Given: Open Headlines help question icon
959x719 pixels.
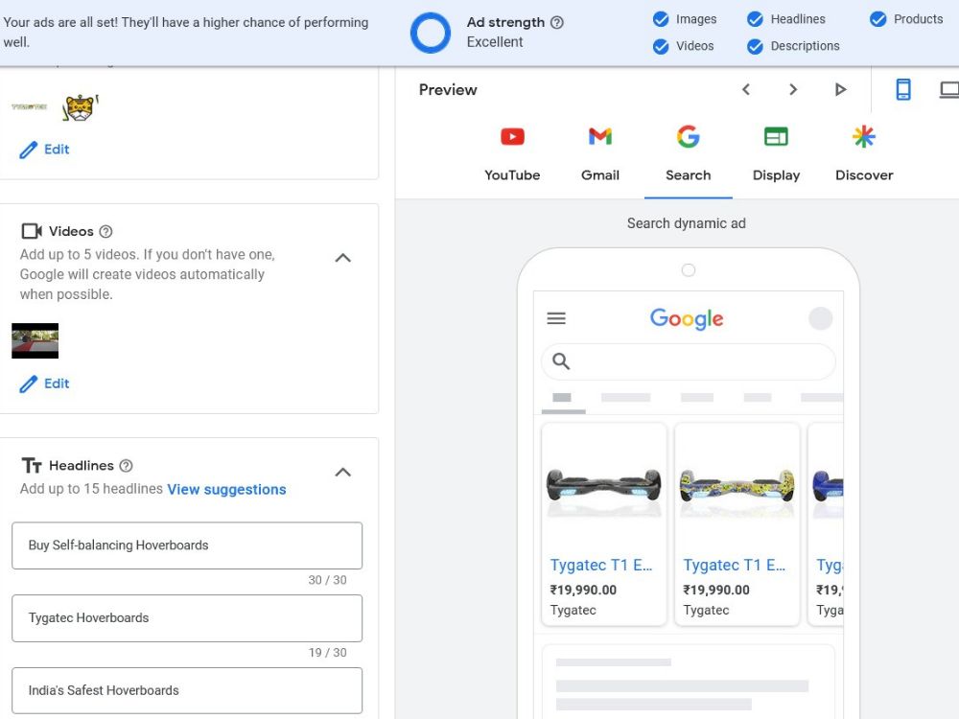Looking at the screenshot, I should coord(126,465).
